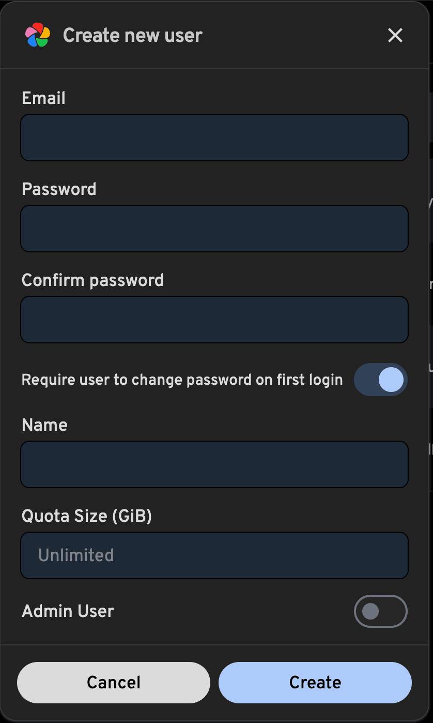Enable the Admin User toggle

(380, 611)
